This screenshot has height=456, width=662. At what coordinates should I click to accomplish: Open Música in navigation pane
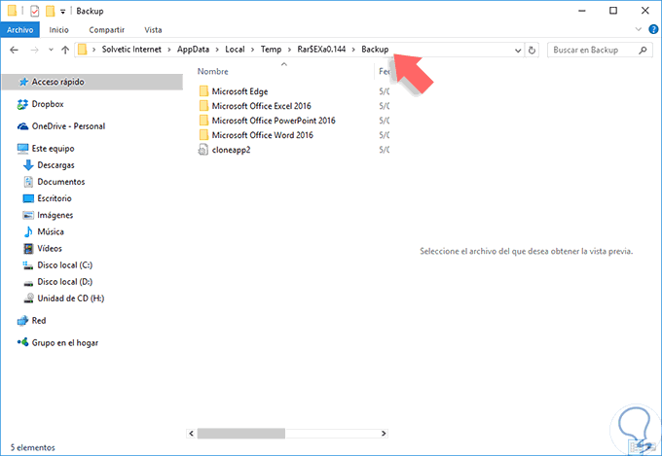tap(51, 231)
